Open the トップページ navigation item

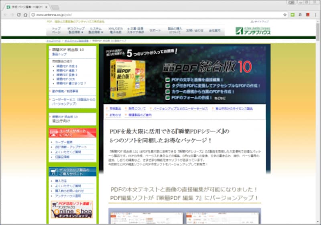point(56,30)
